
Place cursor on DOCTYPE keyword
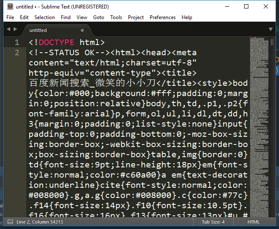coord(56,42)
